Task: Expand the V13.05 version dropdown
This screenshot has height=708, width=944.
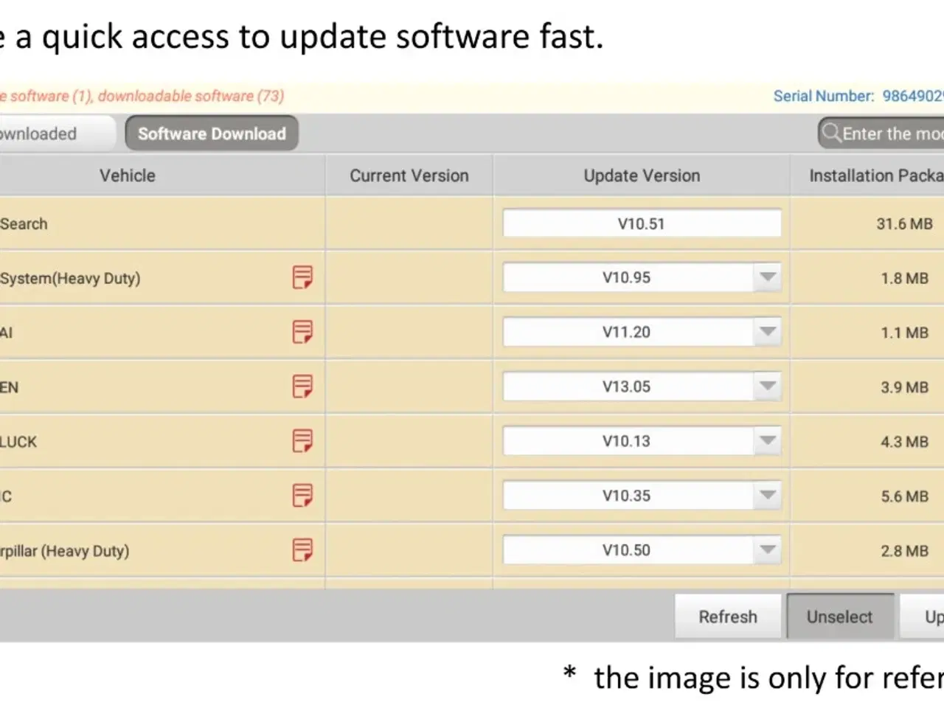Action: (x=767, y=386)
